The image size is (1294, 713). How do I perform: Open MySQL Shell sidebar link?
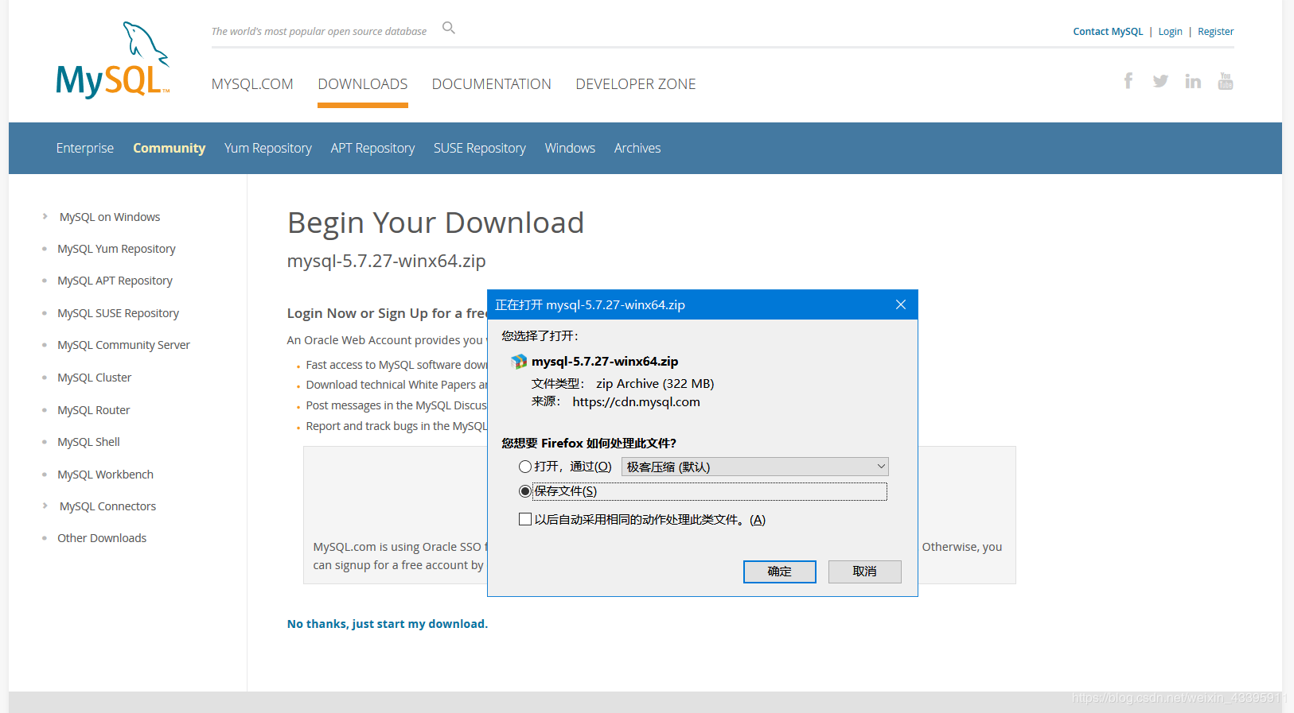88,442
